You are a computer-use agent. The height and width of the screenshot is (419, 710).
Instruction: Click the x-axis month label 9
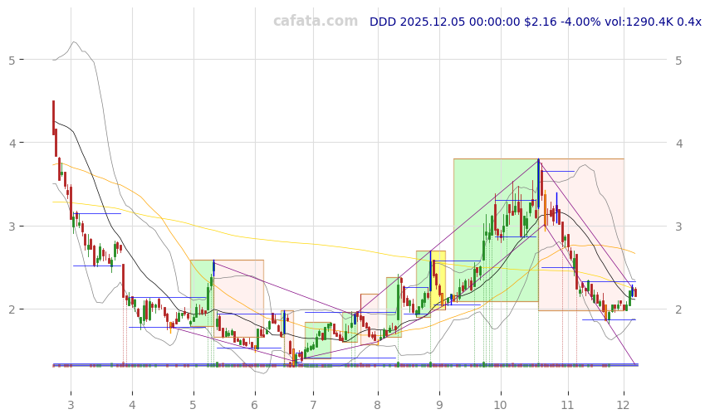[438, 405]
